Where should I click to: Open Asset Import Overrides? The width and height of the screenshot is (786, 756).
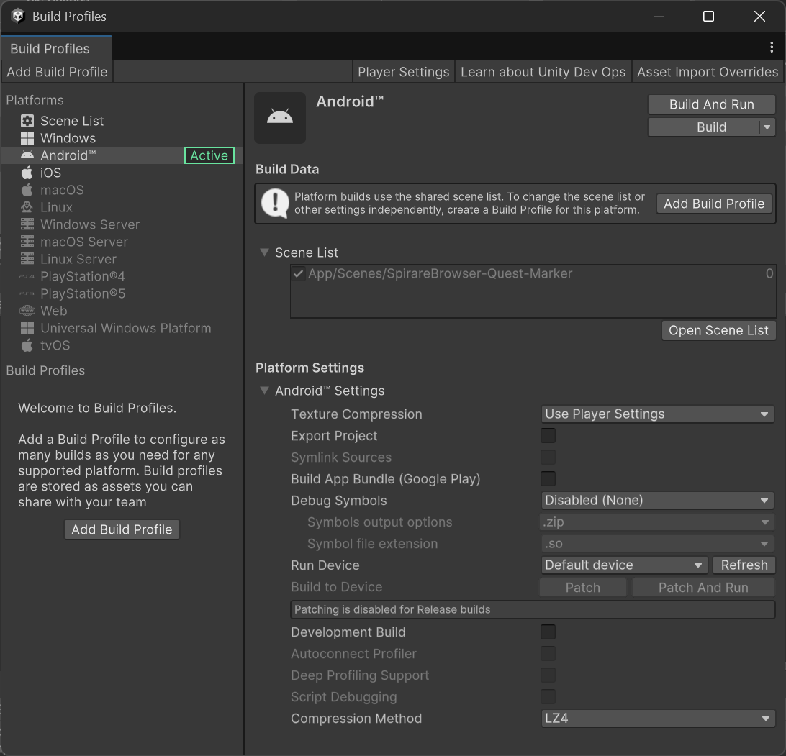point(708,72)
